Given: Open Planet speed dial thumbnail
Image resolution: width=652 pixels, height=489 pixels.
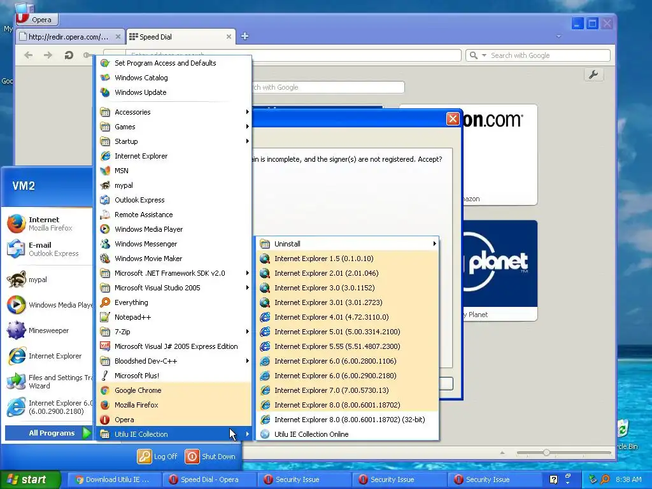Looking at the screenshot, I should click(500, 270).
